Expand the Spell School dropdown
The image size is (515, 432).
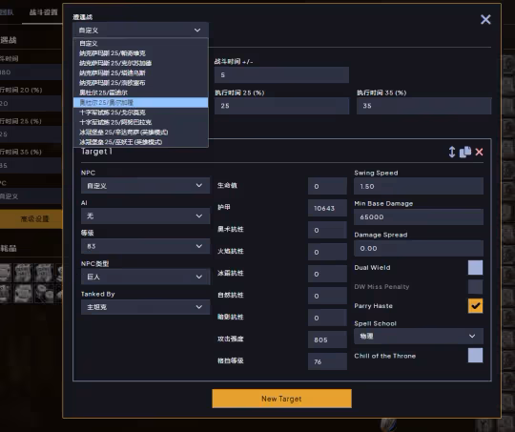(419, 336)
